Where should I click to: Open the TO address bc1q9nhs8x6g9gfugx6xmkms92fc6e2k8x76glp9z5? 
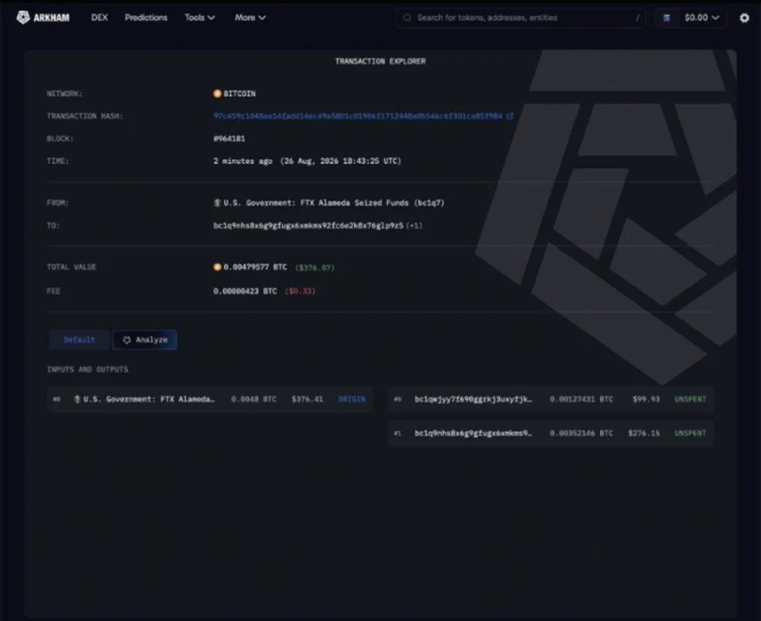308,226
